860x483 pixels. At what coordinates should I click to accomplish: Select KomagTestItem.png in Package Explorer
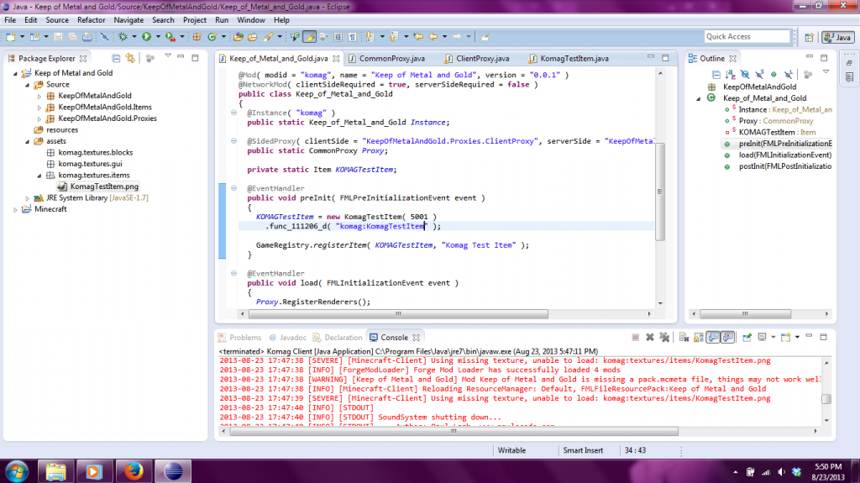pos(103,186)
